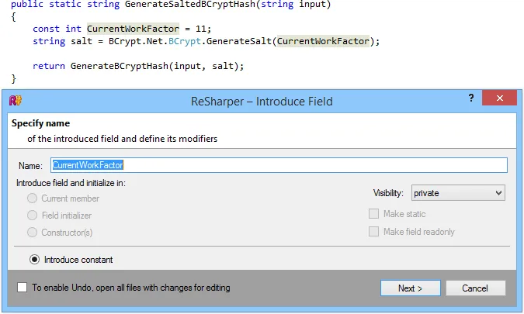
Task: Enable the Make static checkbox
Action: pos(374,214)
